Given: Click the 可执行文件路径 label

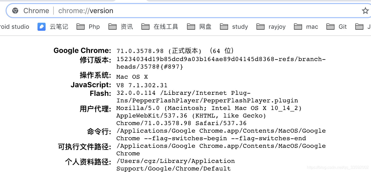Looking at the screenshot, I should pyautogui.click(x=85, y=147).
